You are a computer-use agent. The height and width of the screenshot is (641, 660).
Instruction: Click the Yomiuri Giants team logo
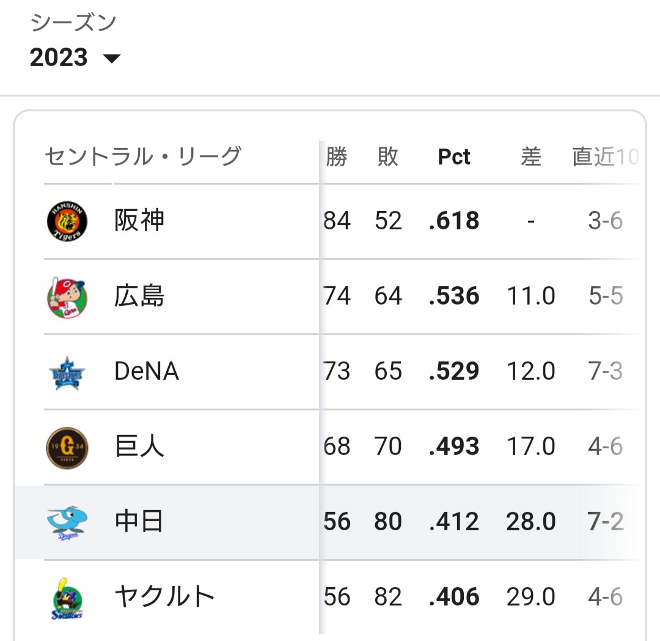tap(67, 447)
